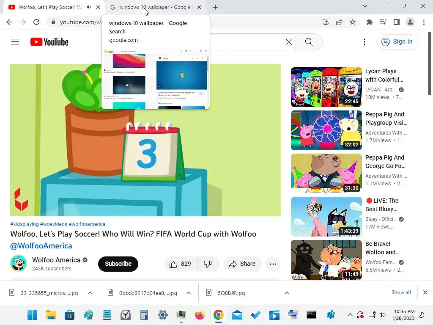The height and width of the screenshot is (325, 433).
Task: Close the Wolfoo YouTube tab
Action: coord(98,7)
